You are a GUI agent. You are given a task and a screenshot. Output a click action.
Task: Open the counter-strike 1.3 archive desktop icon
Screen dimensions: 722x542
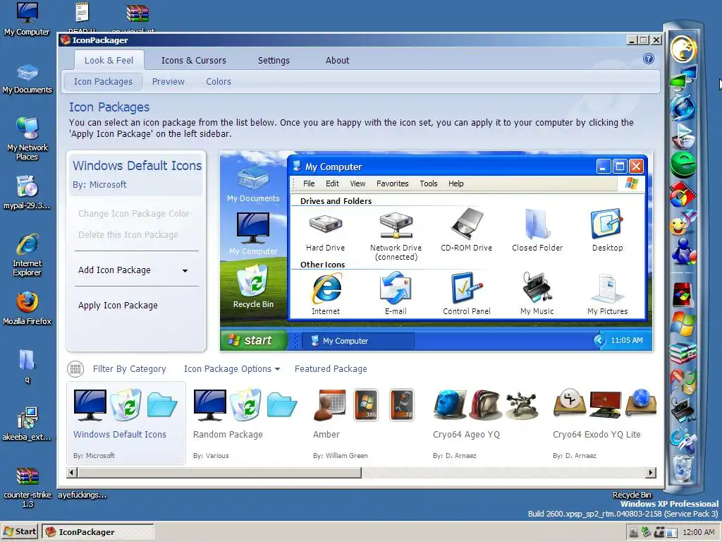[27, 488]
